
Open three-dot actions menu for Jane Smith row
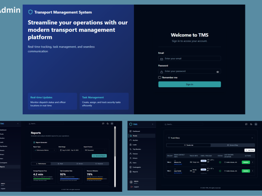[x=252, y=171]
